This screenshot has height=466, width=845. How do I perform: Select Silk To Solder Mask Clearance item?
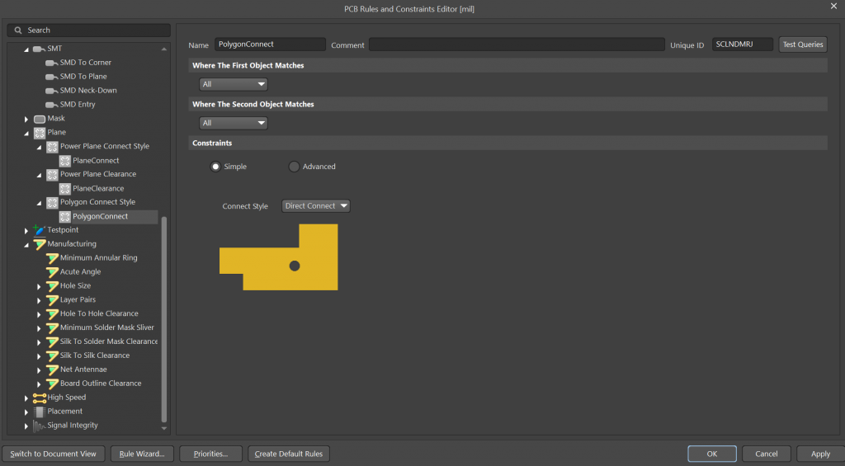pos(109,341)
